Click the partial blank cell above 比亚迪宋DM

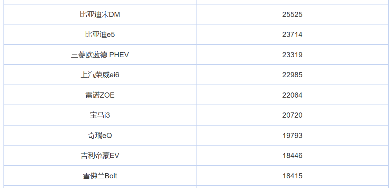tap(100, 2)
